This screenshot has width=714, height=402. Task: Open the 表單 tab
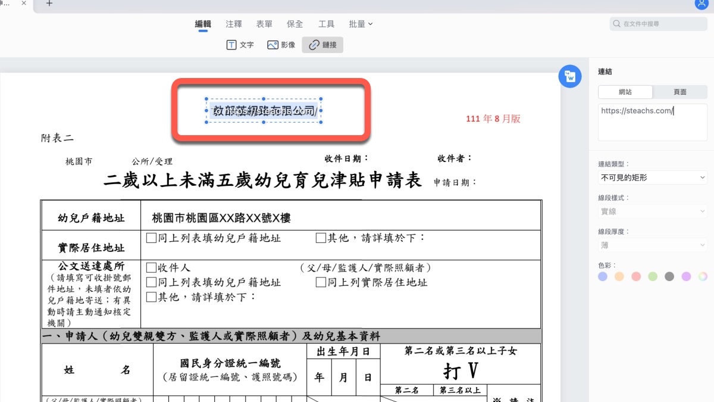(264, 24)
